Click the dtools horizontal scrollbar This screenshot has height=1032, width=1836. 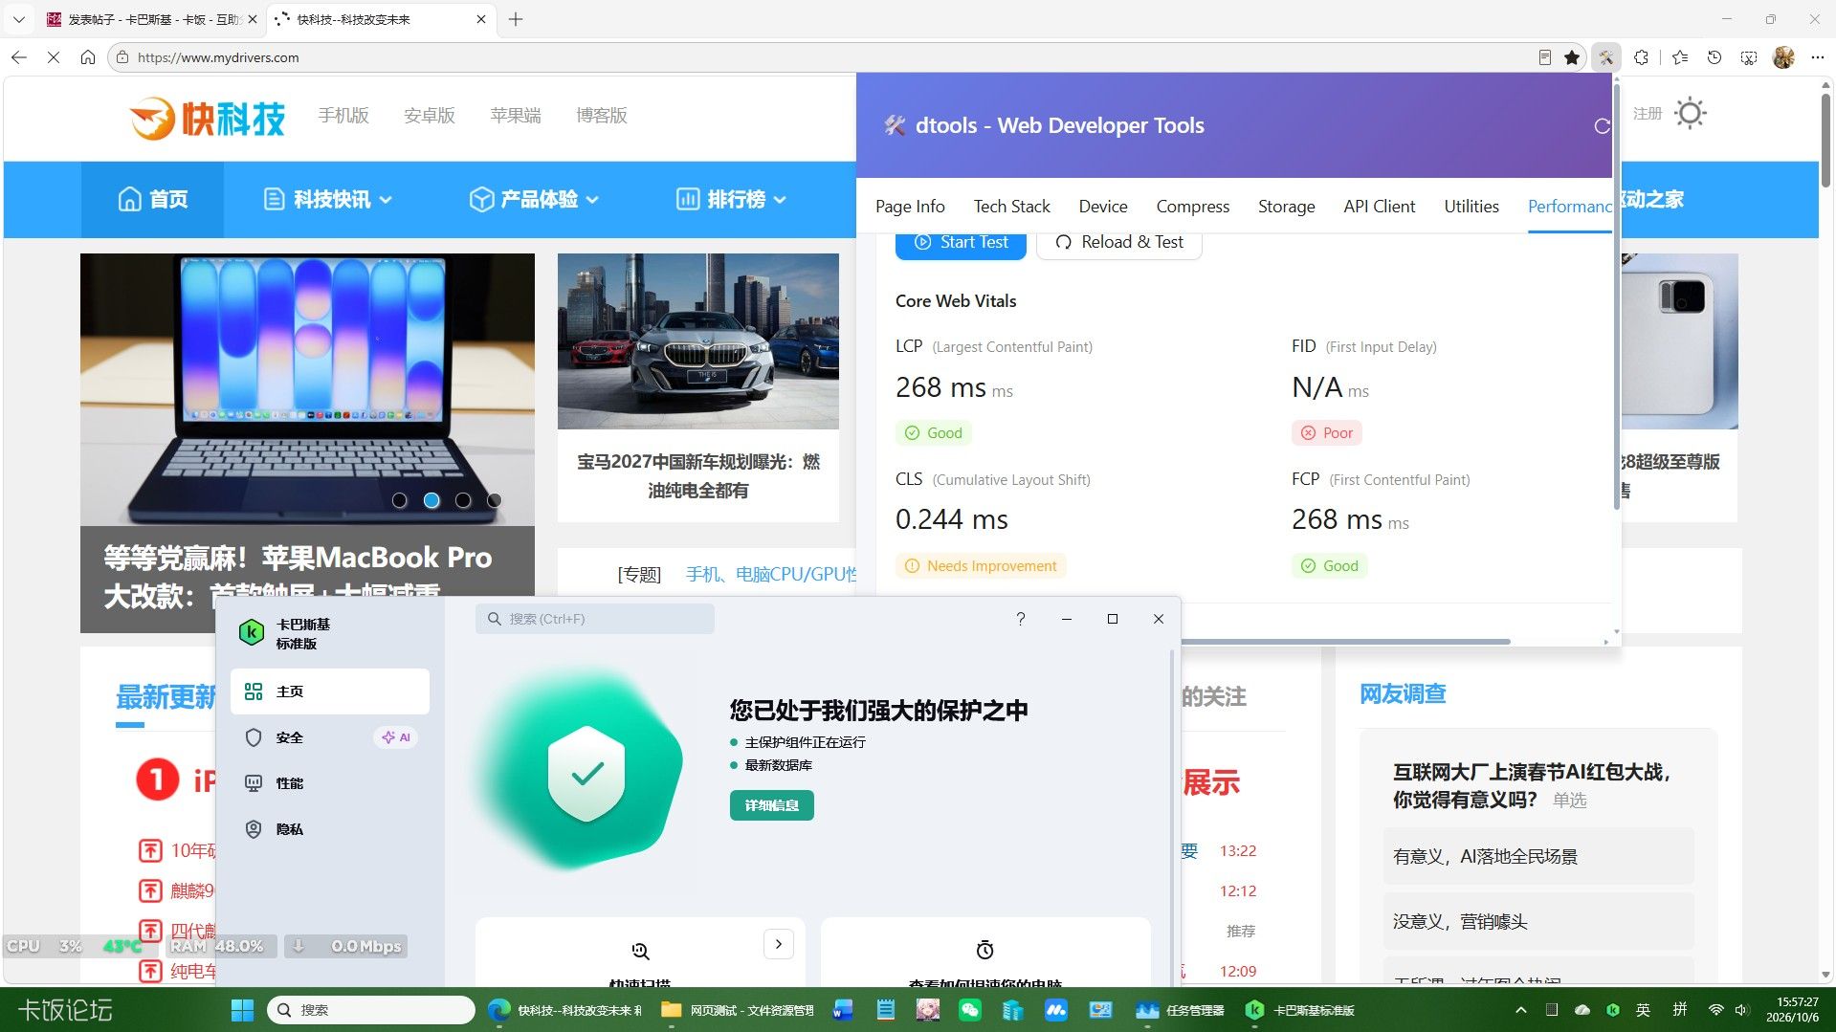click(x=1344, y=642)
